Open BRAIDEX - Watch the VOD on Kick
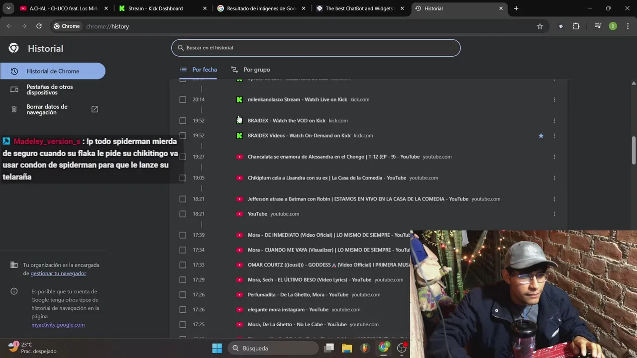This screenshot has height=358, width=637. (287, 120)
